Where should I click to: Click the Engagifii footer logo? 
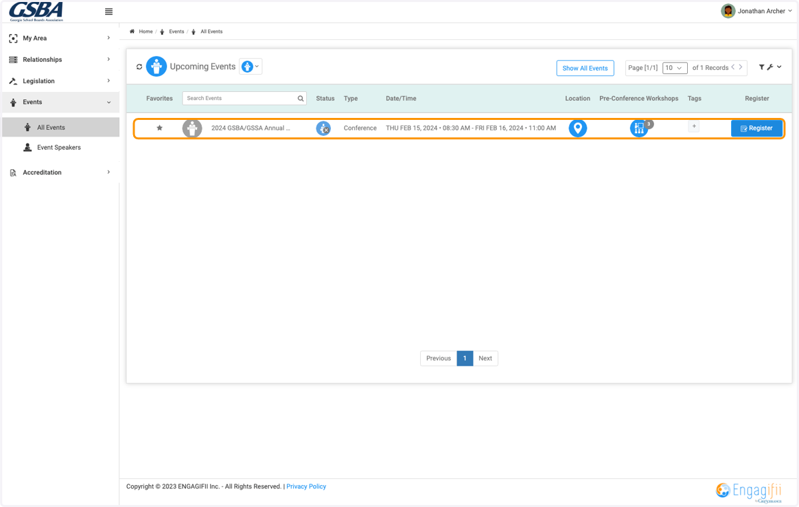click(748, 492)
